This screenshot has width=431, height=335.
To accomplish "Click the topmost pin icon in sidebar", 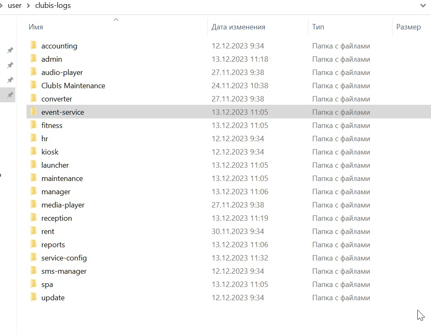I will tap(10, 50).
